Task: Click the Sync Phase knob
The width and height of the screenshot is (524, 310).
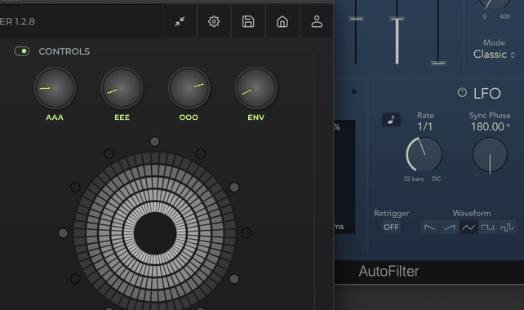Action: [x=490, y=155]
